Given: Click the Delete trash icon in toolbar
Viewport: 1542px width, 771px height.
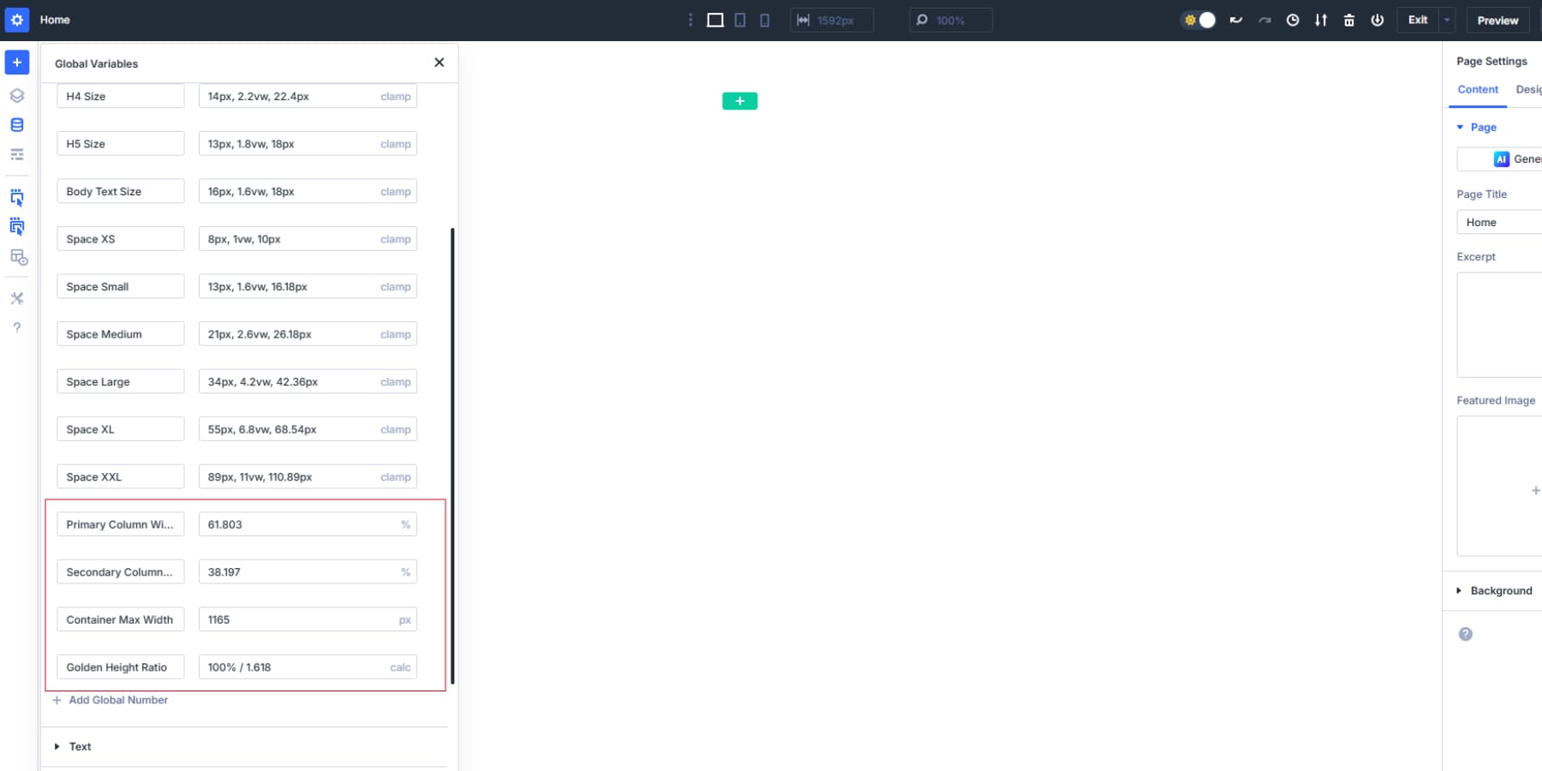Looking at the screenshot, I should coord(1348,20).
